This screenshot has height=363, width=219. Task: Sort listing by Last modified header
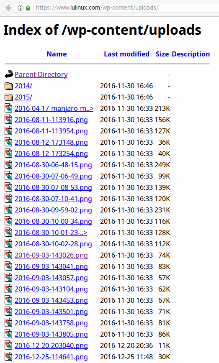[x=126, y=54]
